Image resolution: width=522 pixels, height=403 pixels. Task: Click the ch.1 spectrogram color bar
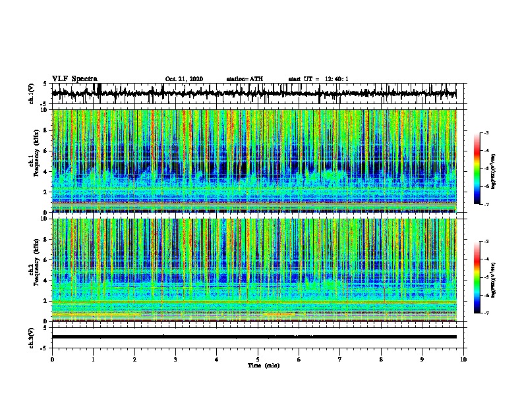(x=477, y=169)
